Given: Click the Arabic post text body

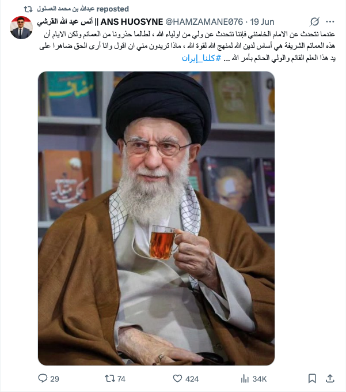Looking at the screenshot, I should point(187,46).
